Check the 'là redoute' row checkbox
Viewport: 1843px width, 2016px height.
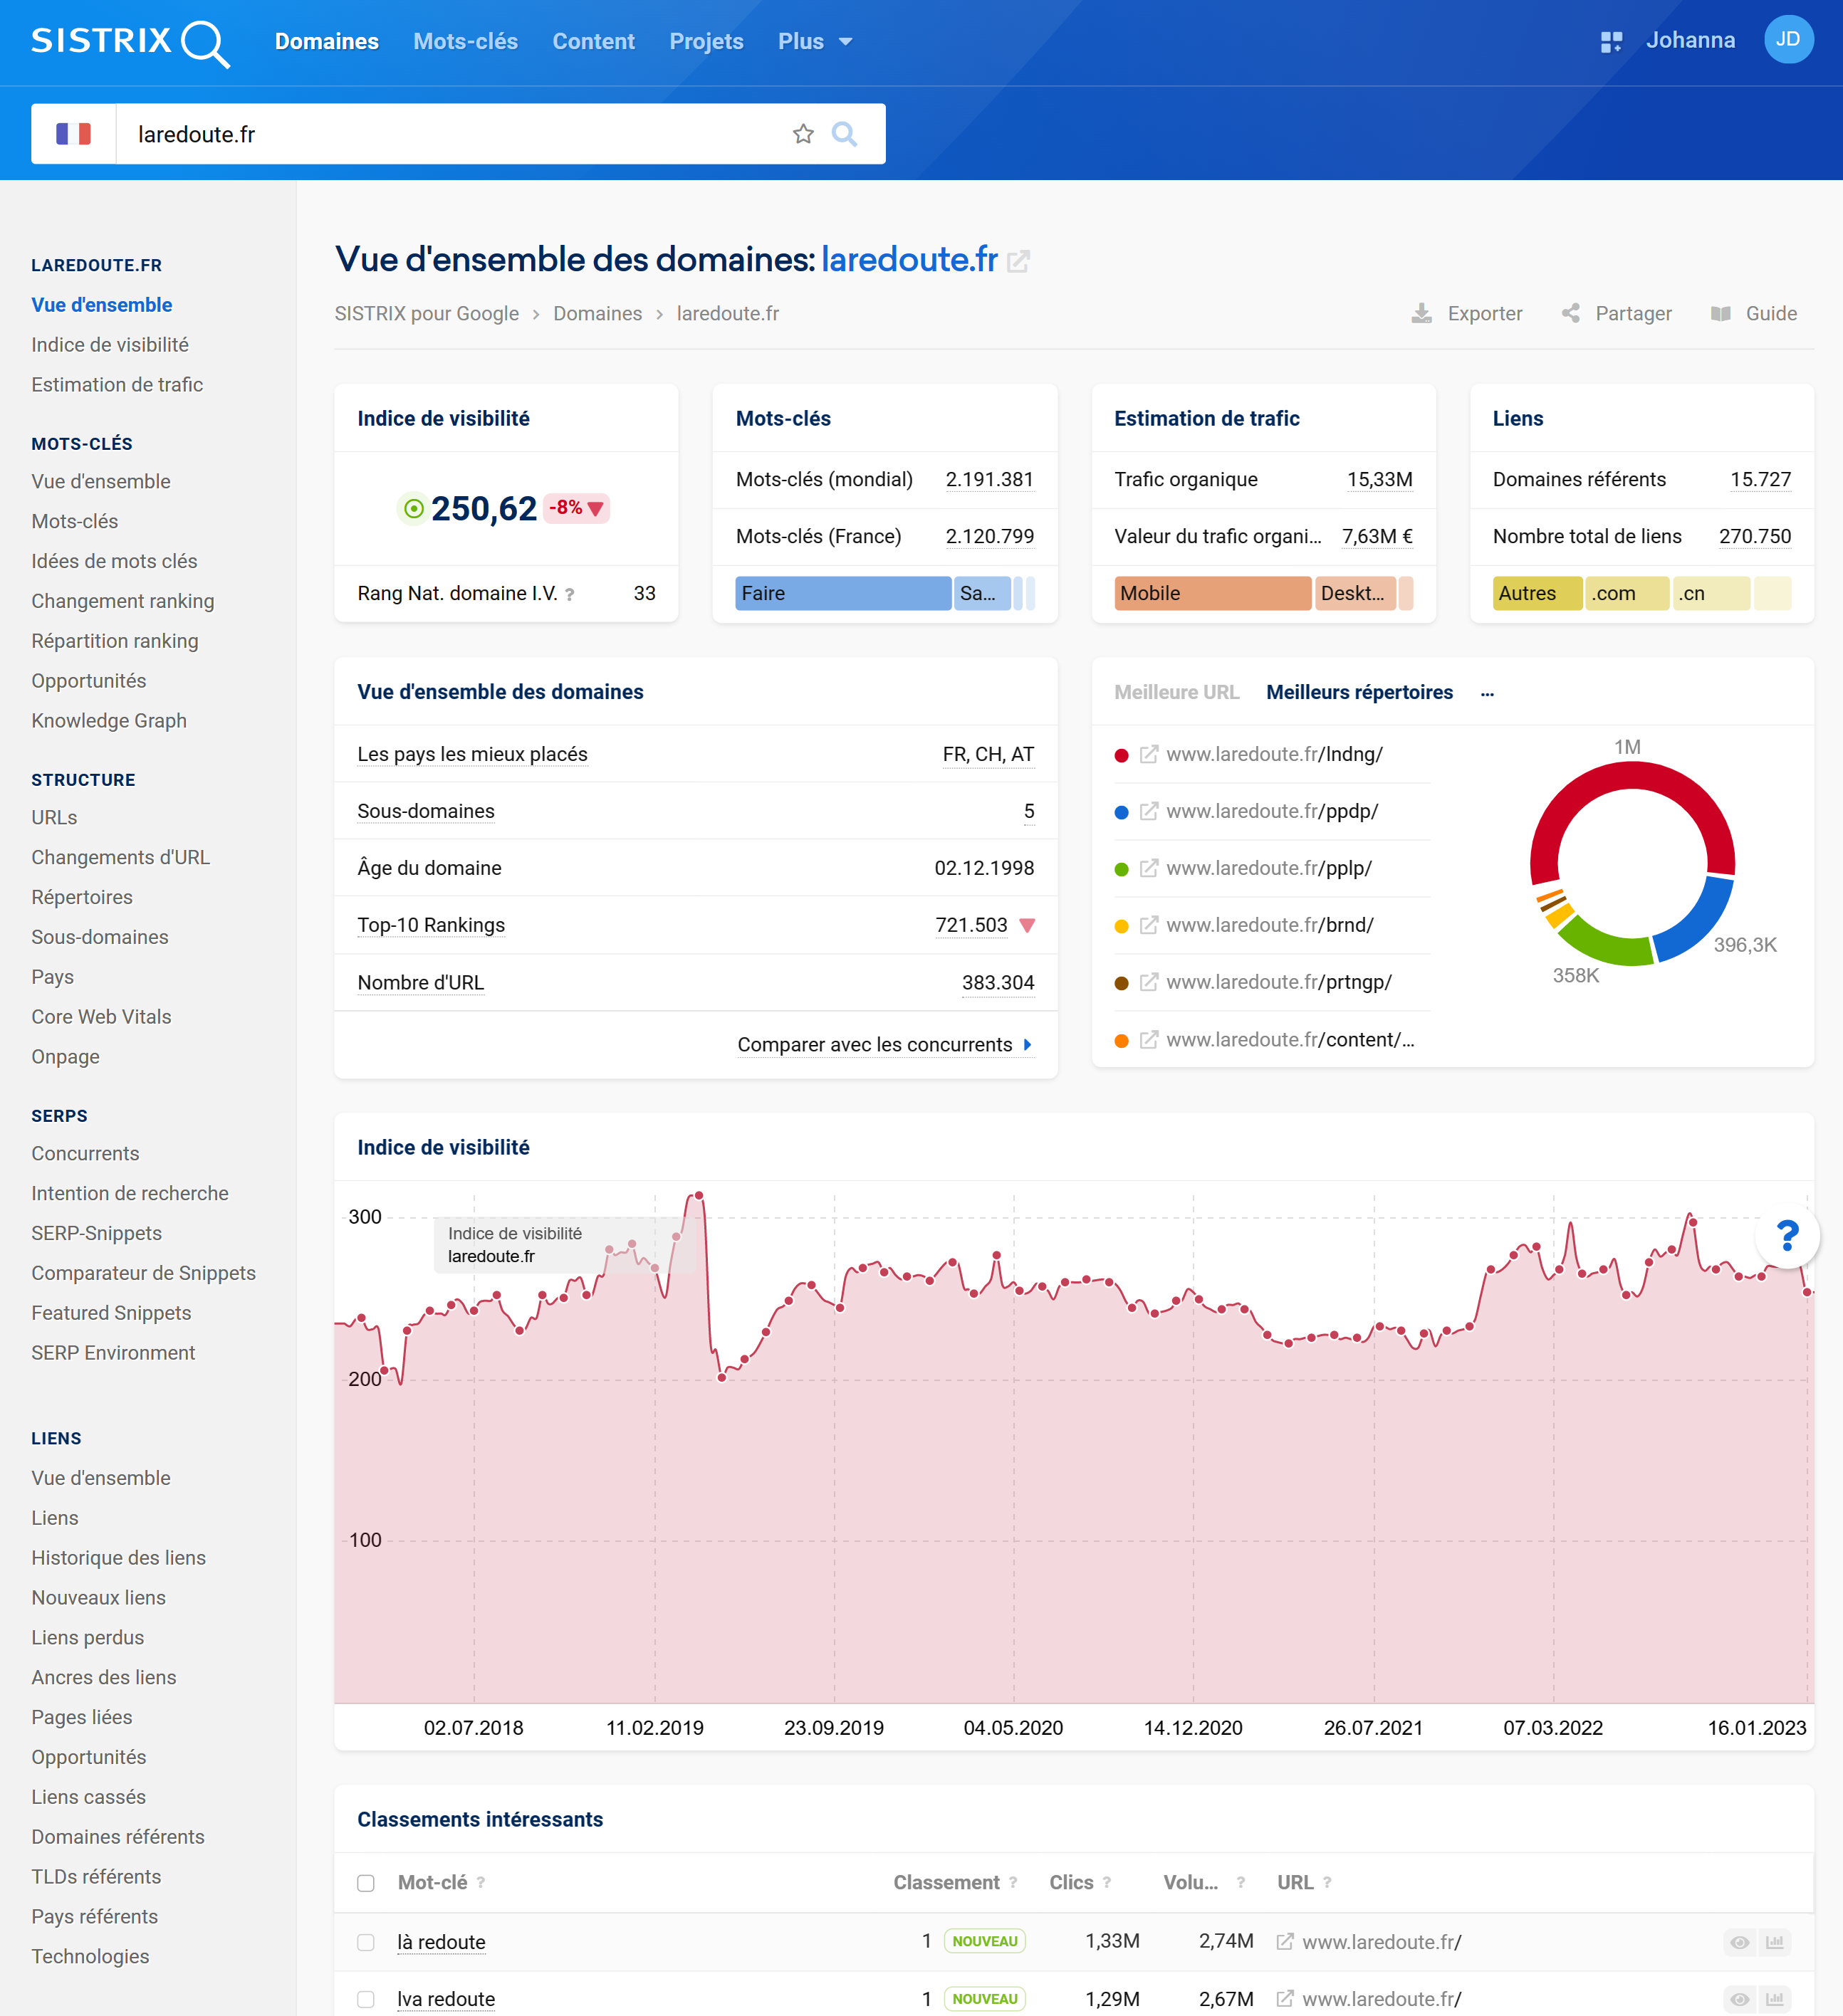pos(366,1943)
